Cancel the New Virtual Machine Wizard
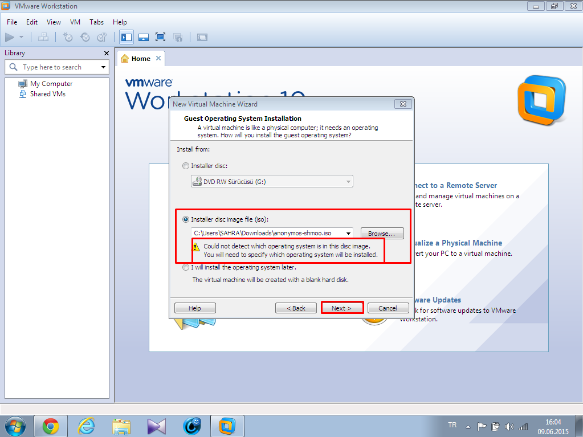The height and width of the screenshot is (437, 583). coord(388,308)
